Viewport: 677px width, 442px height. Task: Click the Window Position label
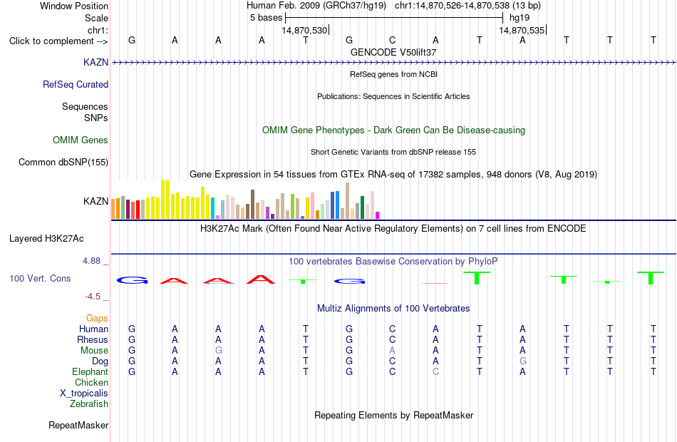pos(74,6)
